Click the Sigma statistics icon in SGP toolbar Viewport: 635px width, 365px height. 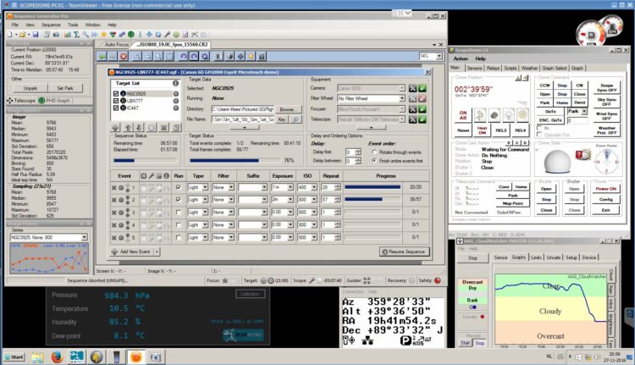[x=76, y=35]
